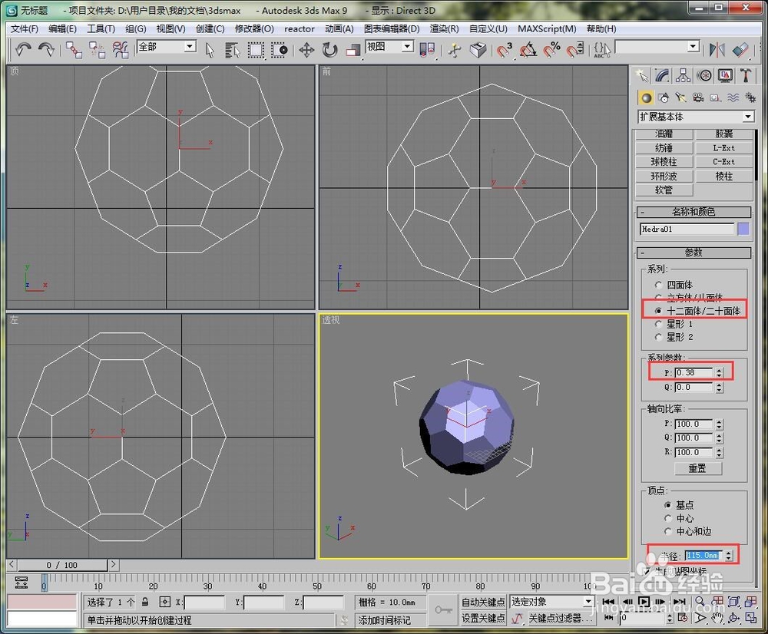Create a 软管 hose primitive
The width and height of the screenshot is (768, 634).
click(x=664, y=190)
